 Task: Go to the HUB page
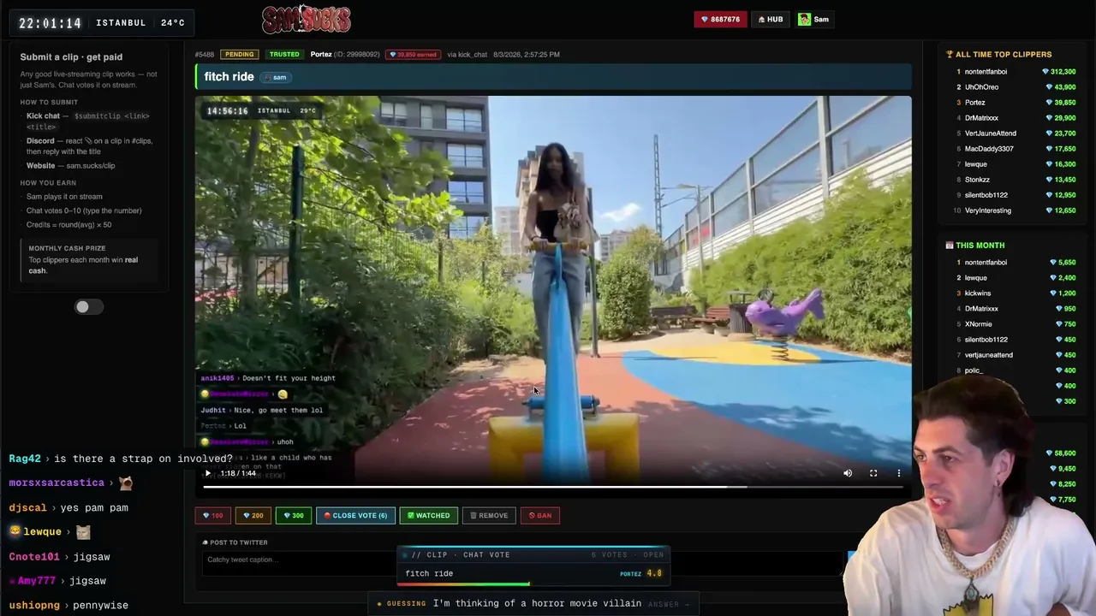click(x=771, y=19)
